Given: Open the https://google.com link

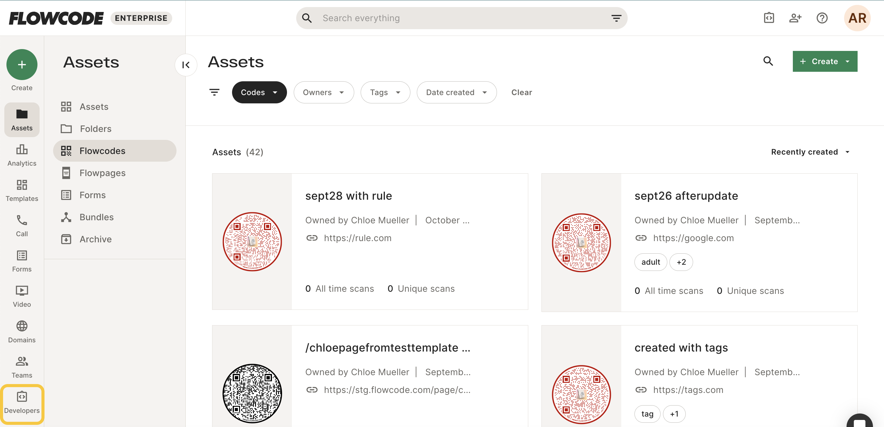Looking at the screenshot, I should click(x=693, y=238).
